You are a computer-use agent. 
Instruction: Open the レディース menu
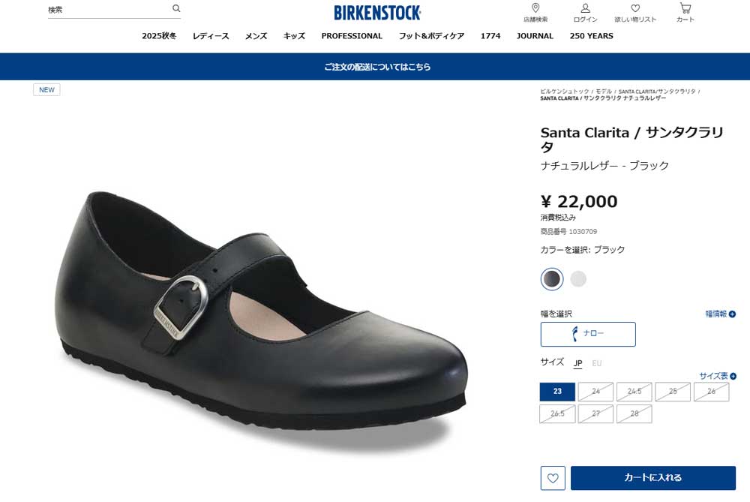coord(211,36)
